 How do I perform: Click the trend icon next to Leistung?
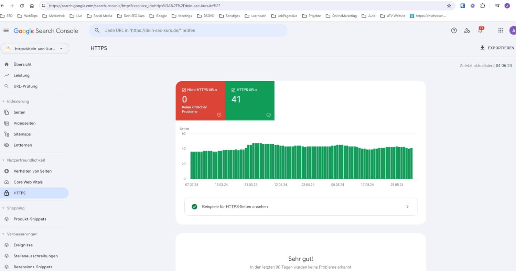click(7, 75)
